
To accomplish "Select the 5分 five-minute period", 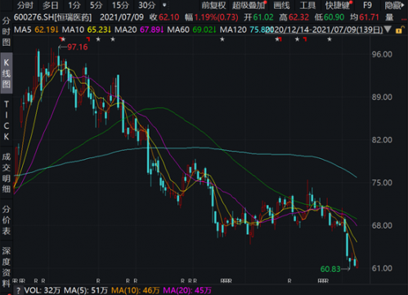I will point(96,5).
